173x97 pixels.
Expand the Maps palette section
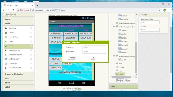click(x=18, y=78)
